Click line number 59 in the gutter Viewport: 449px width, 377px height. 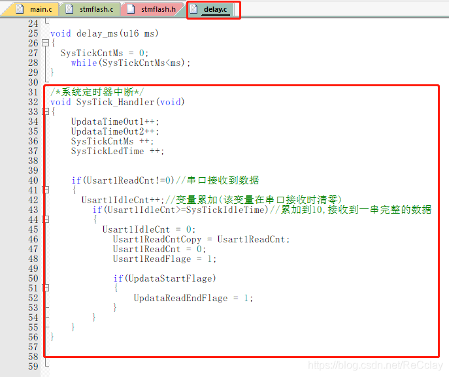click(33, 367)
